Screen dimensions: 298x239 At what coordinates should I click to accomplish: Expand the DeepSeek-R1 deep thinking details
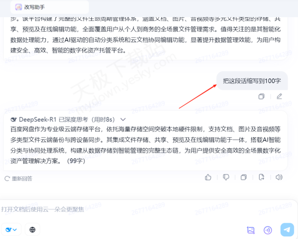point(123,119)
